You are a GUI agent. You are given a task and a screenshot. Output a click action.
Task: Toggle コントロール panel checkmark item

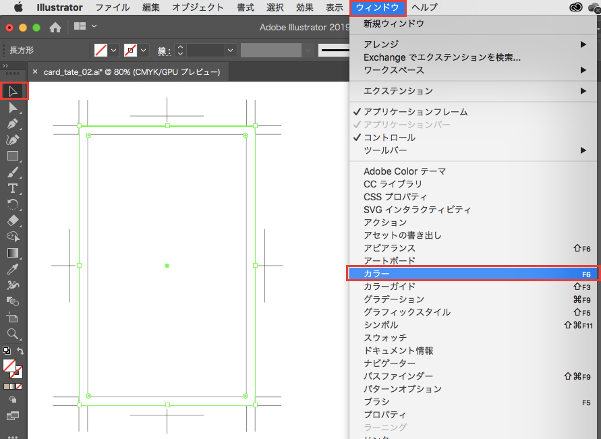pos(389,138)
